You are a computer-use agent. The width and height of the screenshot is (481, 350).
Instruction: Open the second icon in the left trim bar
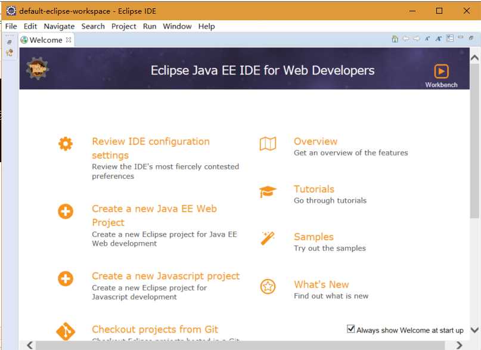point(10,52)
